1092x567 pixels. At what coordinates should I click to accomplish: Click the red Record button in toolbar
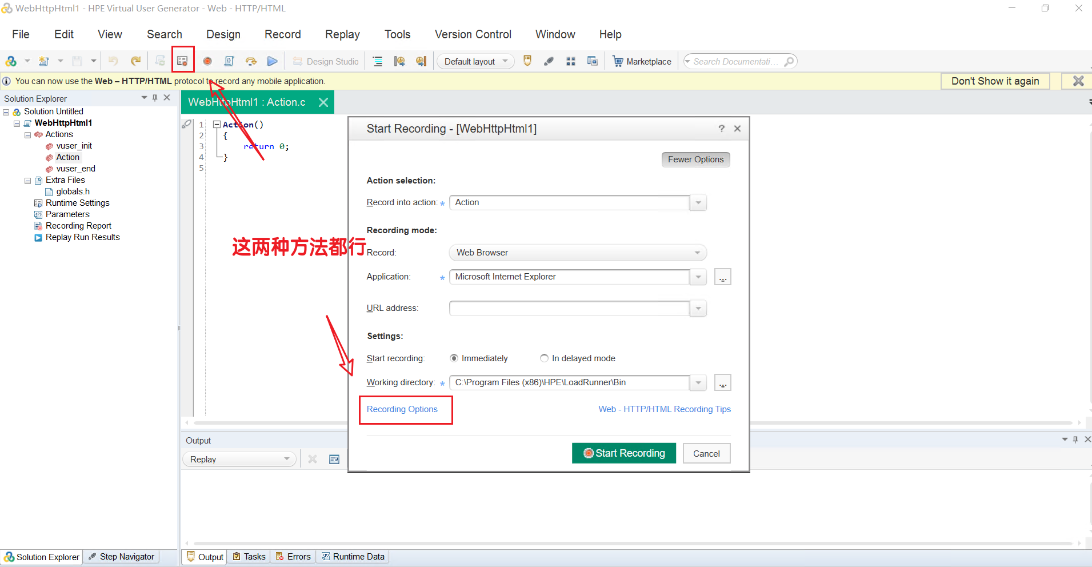[207, 61]
